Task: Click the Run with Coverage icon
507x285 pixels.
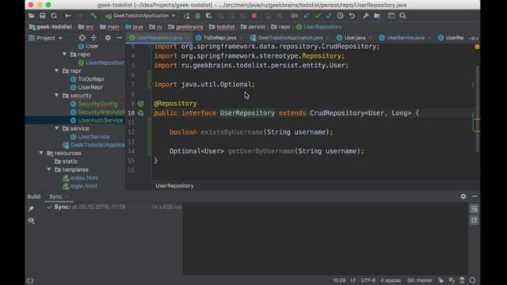Action: point(209,16)
